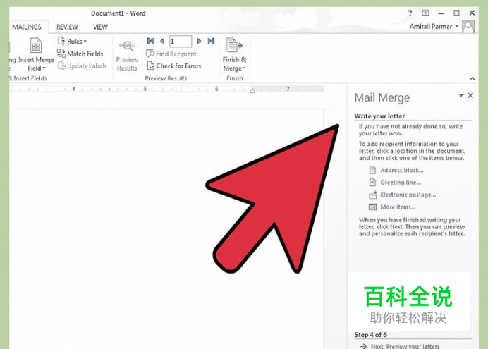This screenshot has height=349, width=488.
Task: Minimize the Word window
Action: coord(441,13)
